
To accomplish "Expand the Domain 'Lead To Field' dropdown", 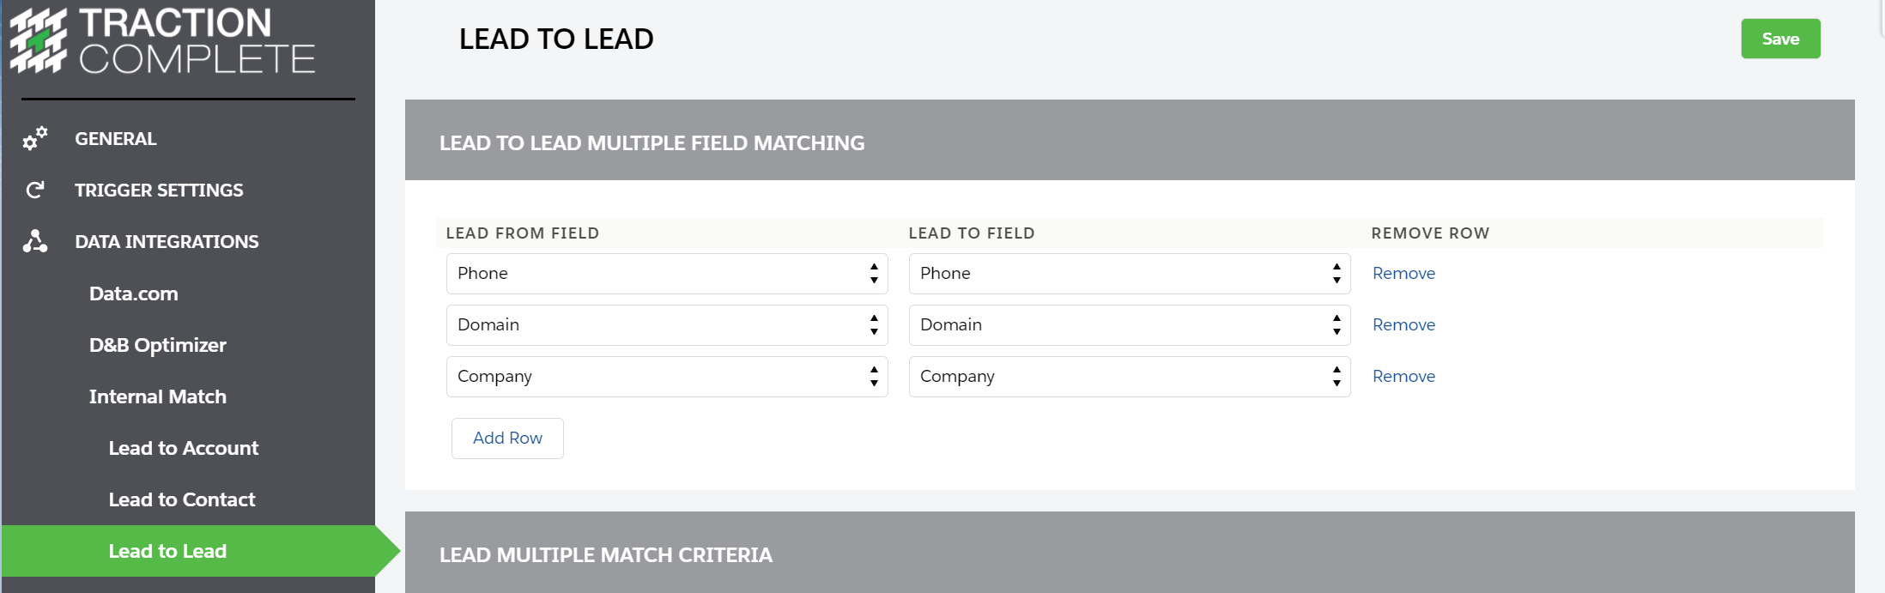I will point(1129,325).
